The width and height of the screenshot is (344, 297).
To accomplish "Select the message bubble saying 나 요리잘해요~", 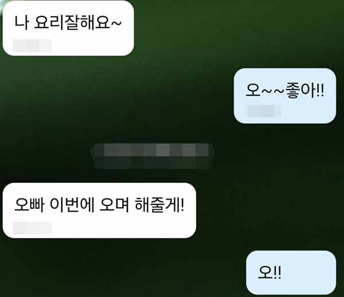I will click(68, 28).
